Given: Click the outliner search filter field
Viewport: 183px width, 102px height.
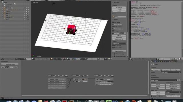Looking at the screenshot, I should (x=28, y=59).
